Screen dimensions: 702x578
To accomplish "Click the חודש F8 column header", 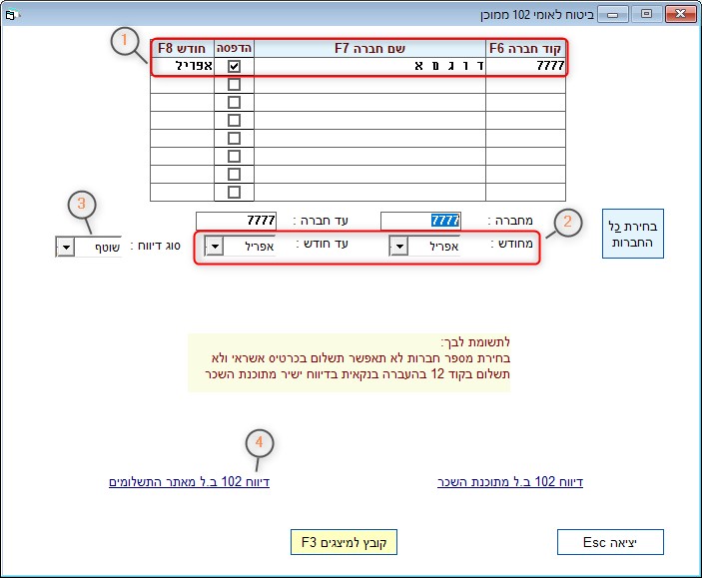I will click(182, 48).
